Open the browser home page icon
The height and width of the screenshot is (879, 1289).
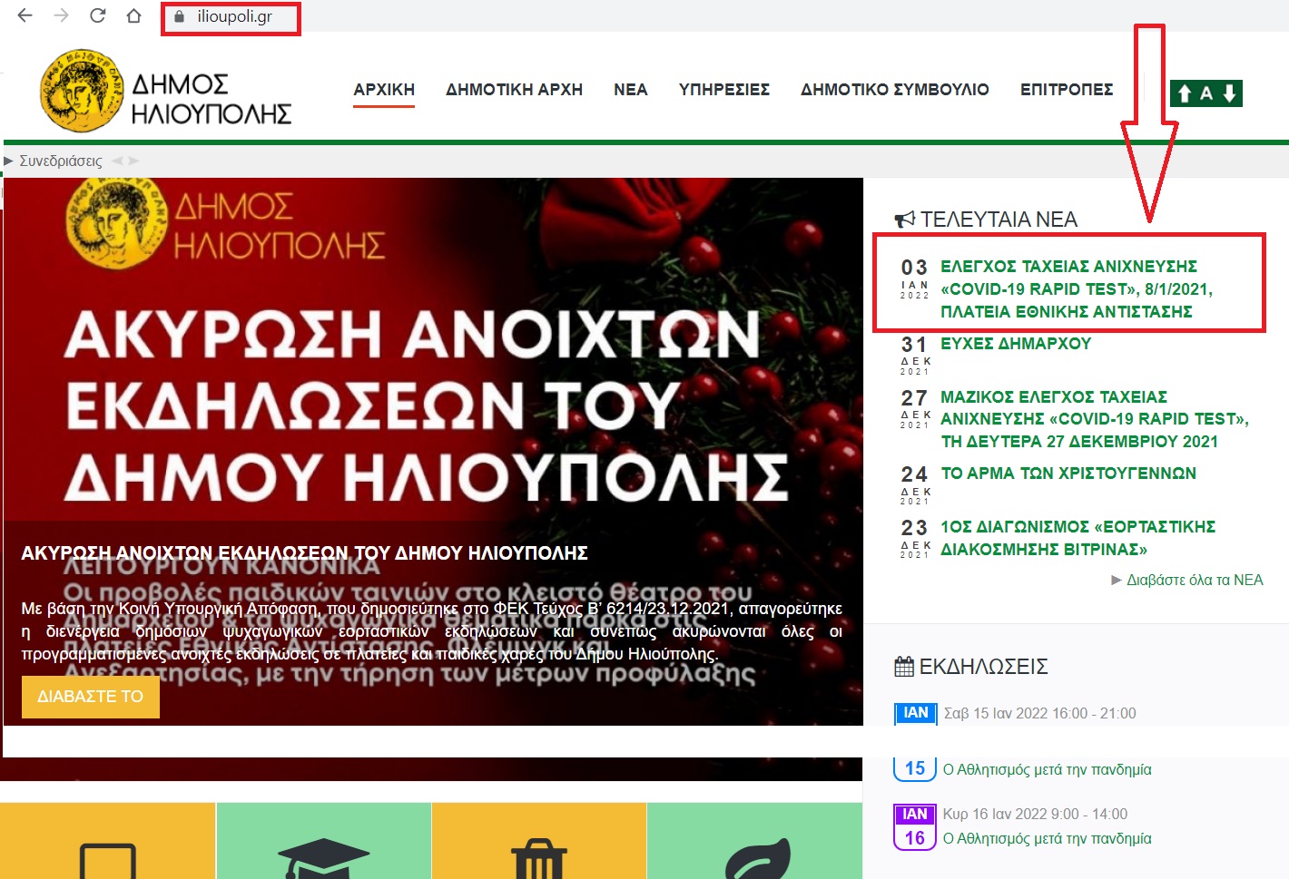coord(133,15)
